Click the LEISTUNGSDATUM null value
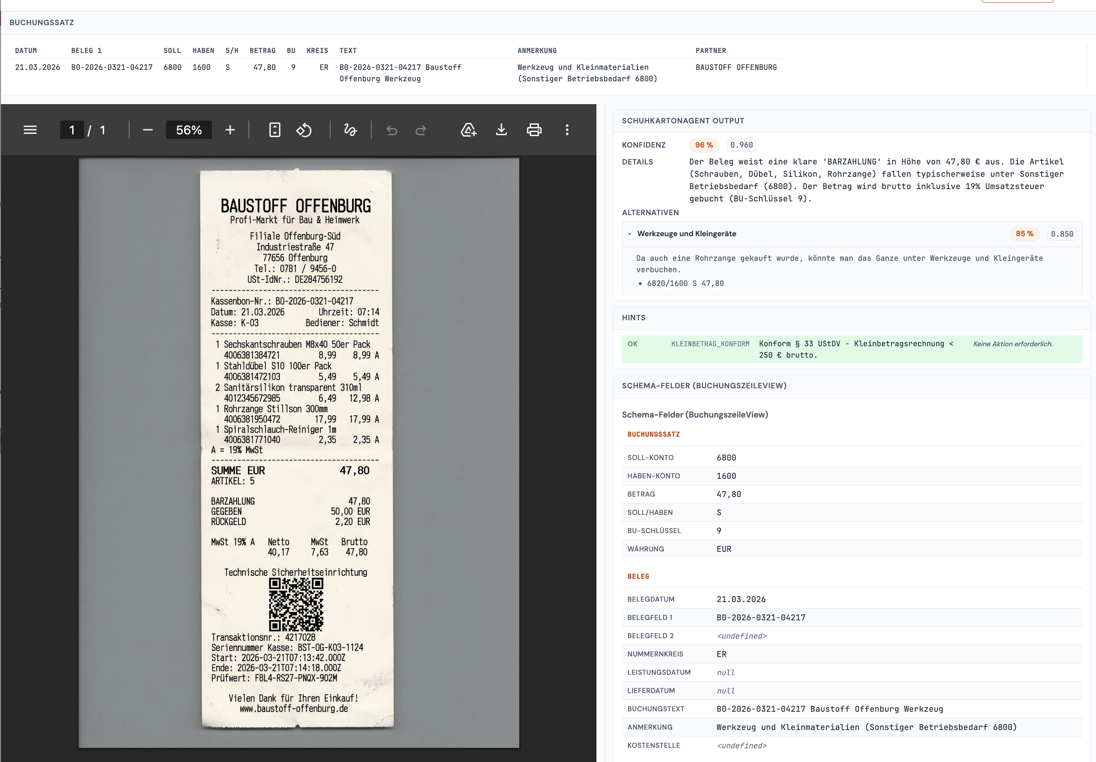This screenshot has height=762, width=1096. click(x=726, y=672)
